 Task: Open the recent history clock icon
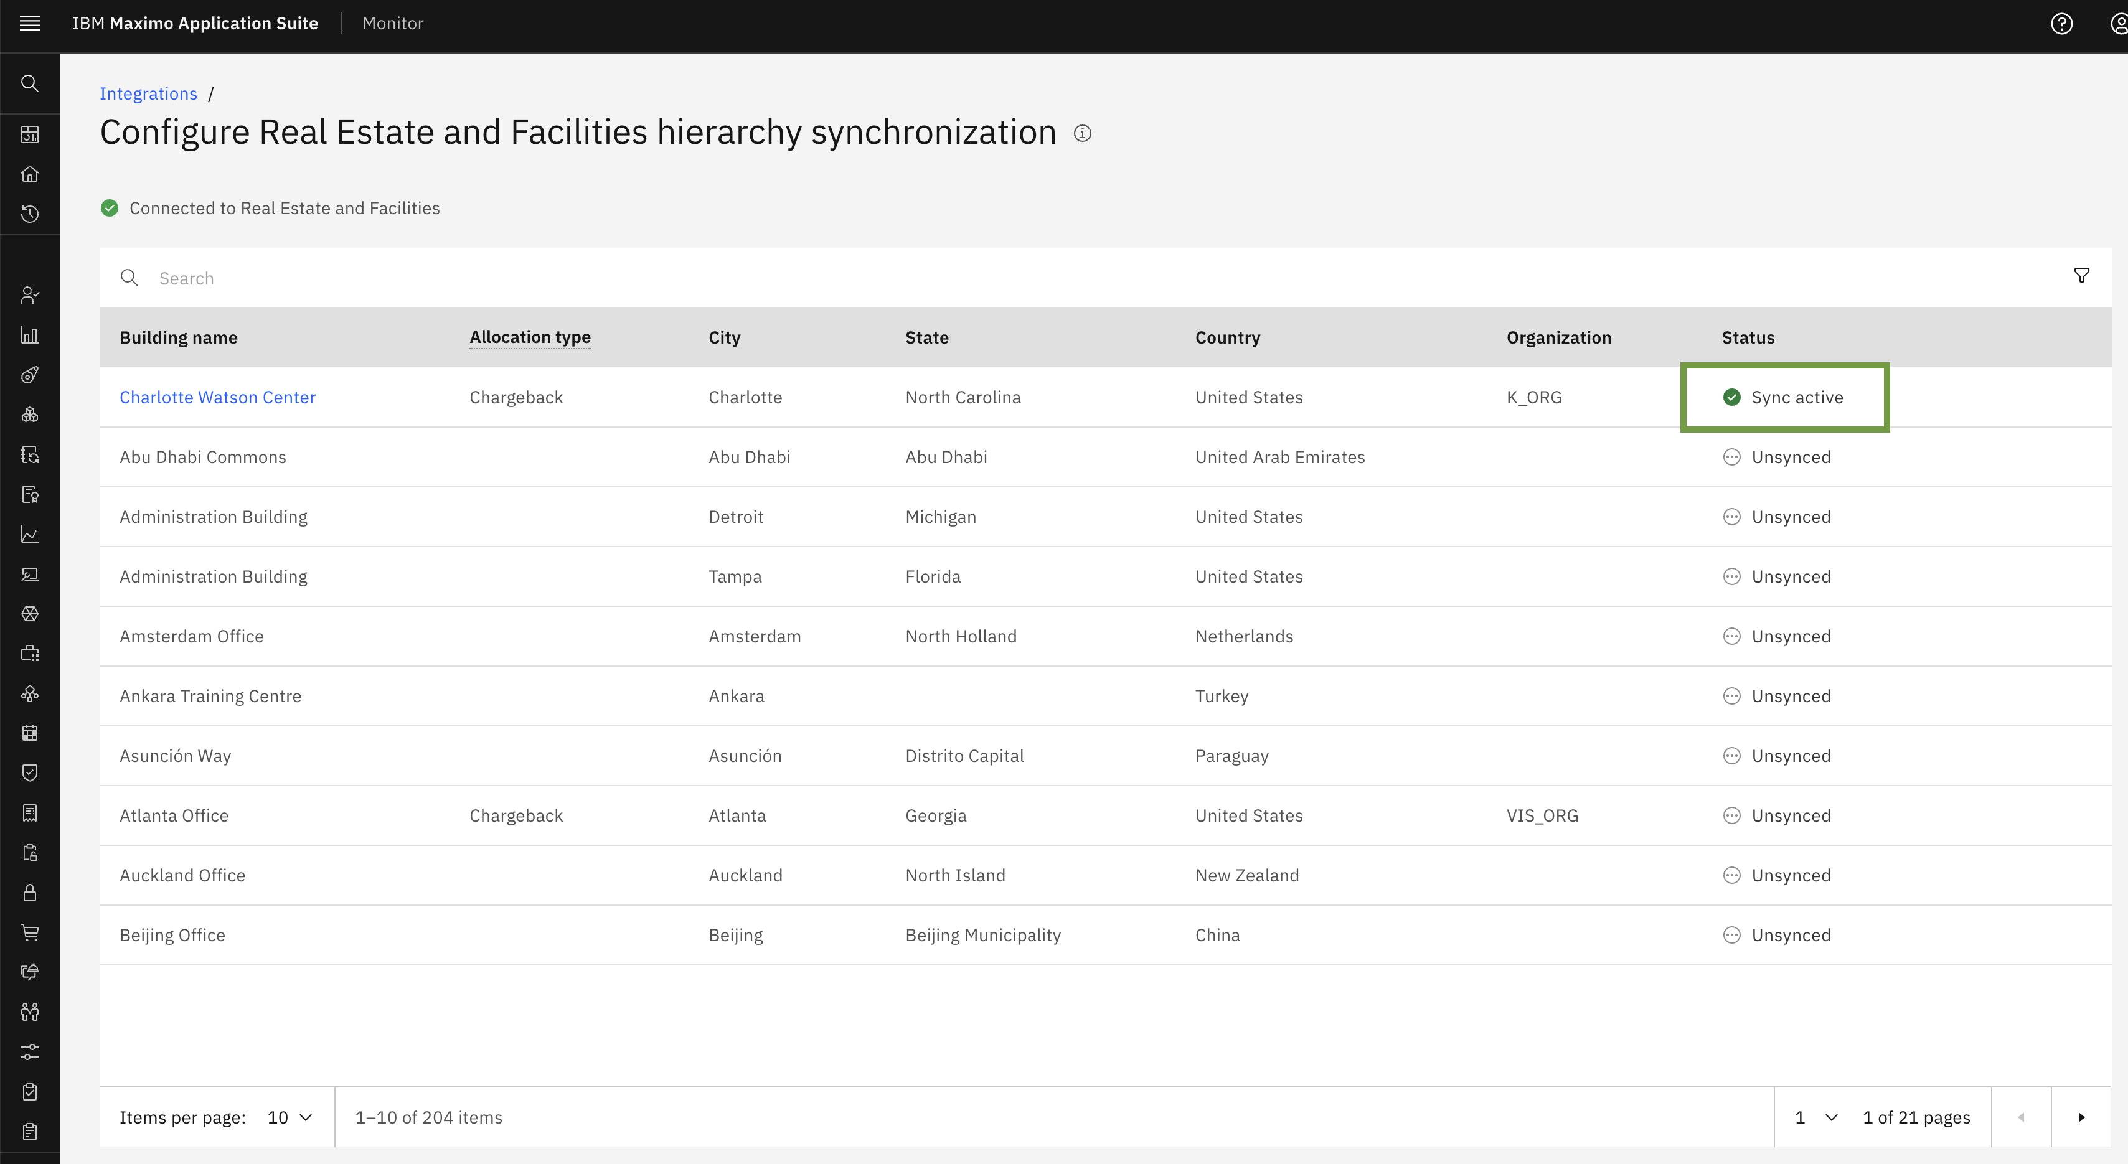tap(30, 214)
